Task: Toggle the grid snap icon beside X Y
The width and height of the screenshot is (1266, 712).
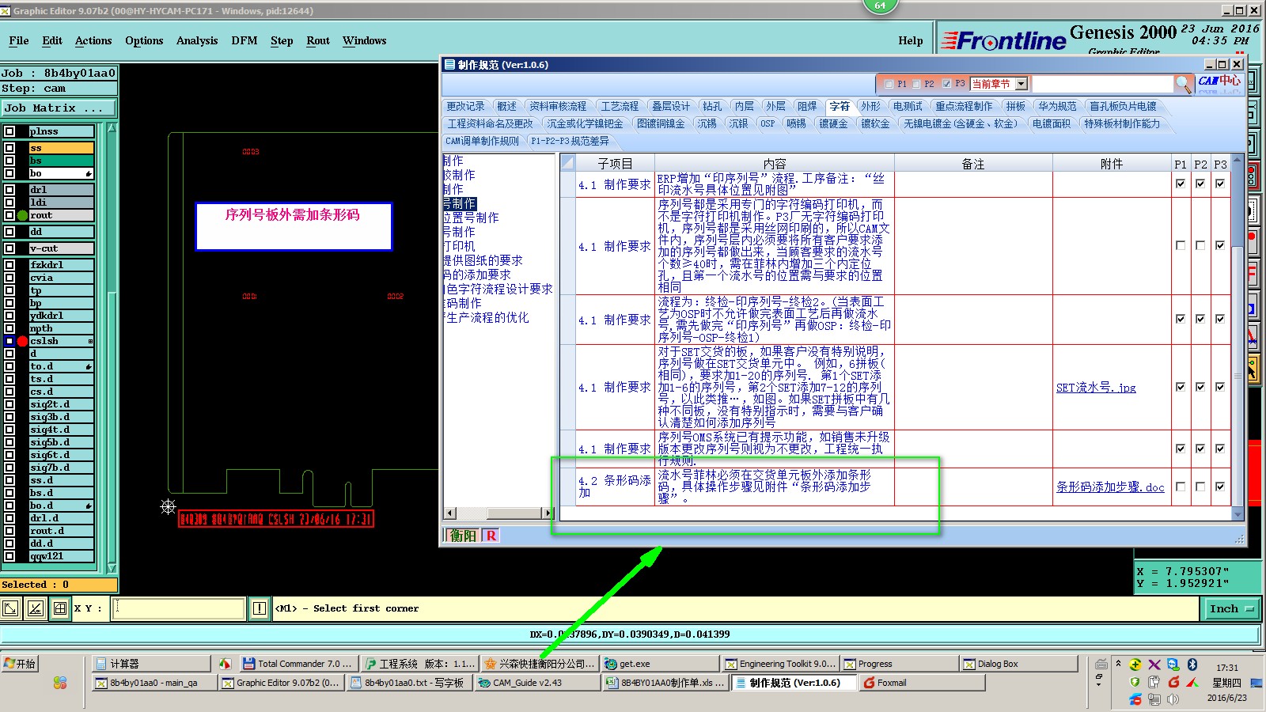Action: pyautogui.click(x=60, y=608)
